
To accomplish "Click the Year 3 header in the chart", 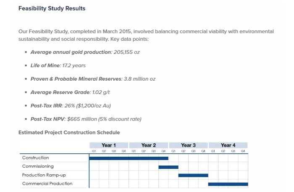I will [188, 145].
